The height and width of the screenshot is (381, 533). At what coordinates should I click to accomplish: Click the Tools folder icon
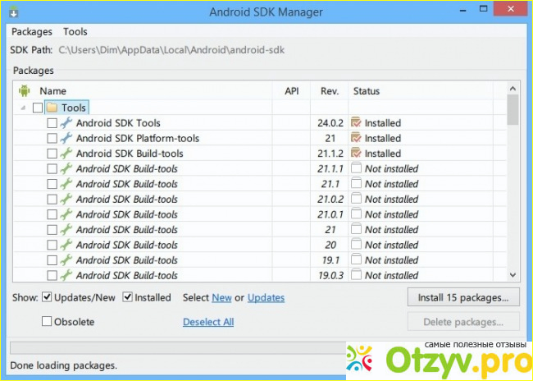(52, 108)
